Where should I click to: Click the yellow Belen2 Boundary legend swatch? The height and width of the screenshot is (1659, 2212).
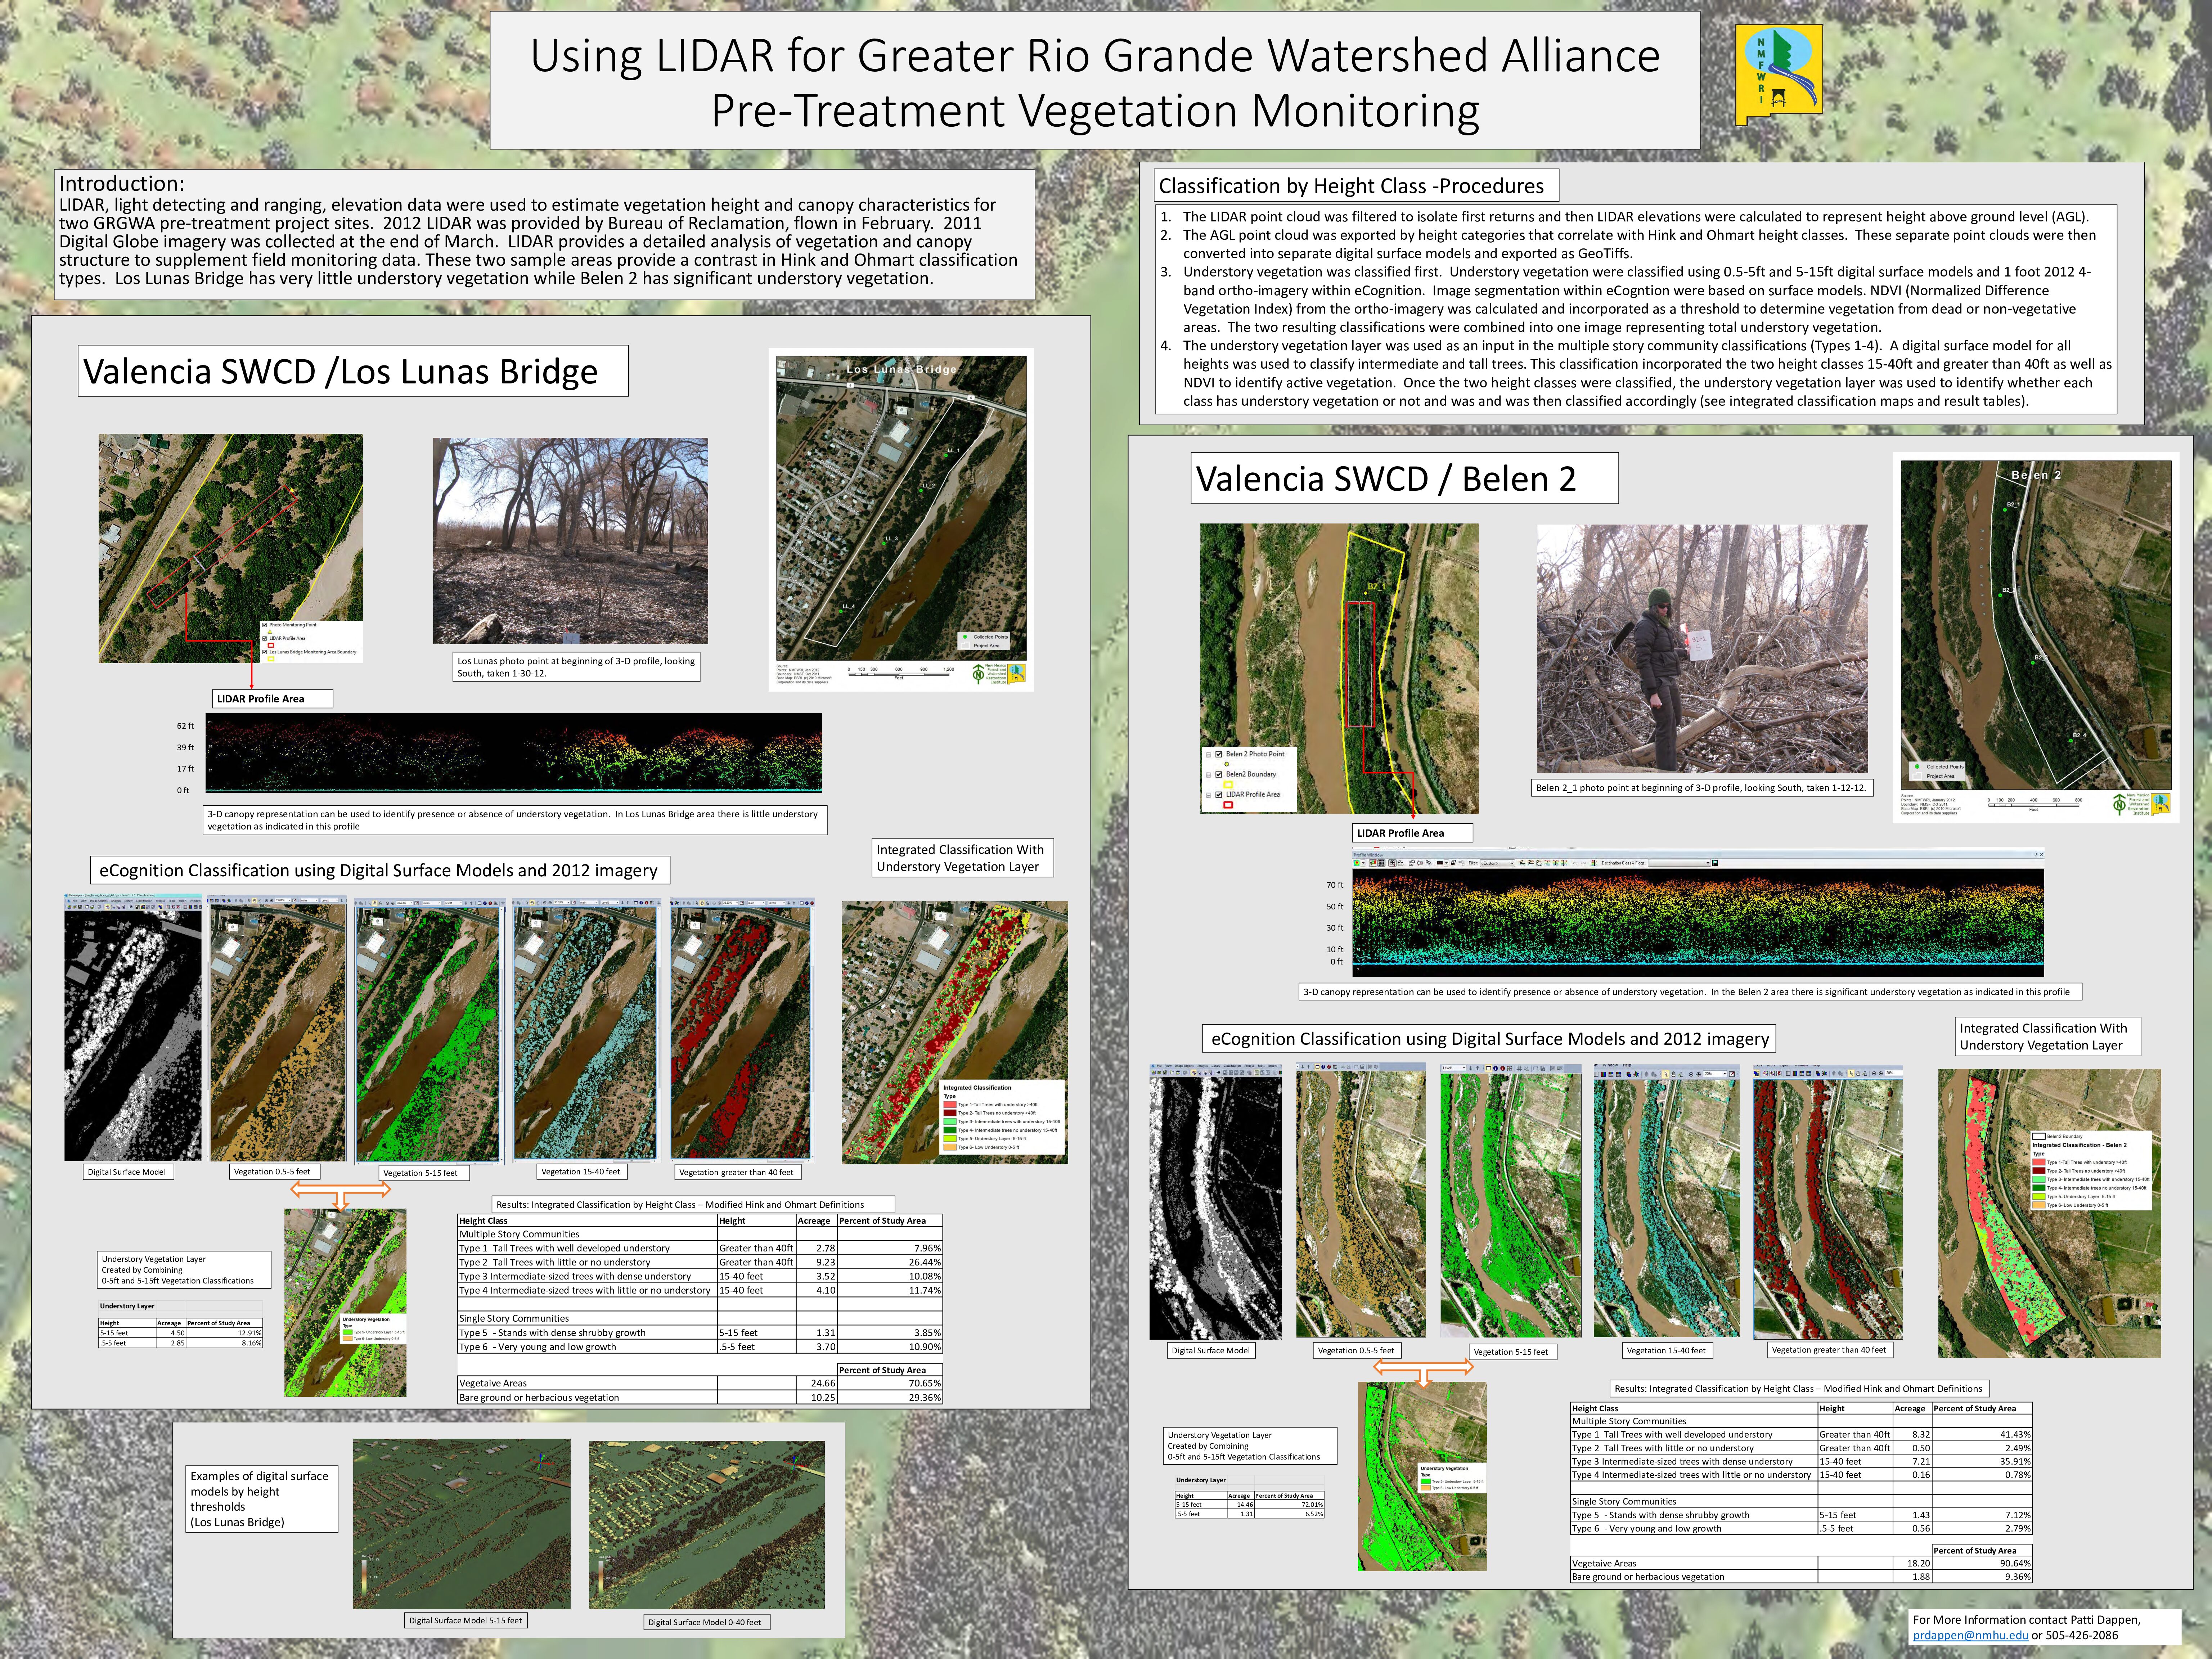1228,785
